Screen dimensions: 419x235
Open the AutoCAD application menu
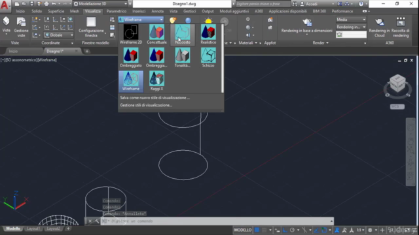5,5
